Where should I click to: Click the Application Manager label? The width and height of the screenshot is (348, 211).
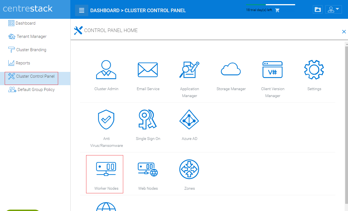pos(190,92)
